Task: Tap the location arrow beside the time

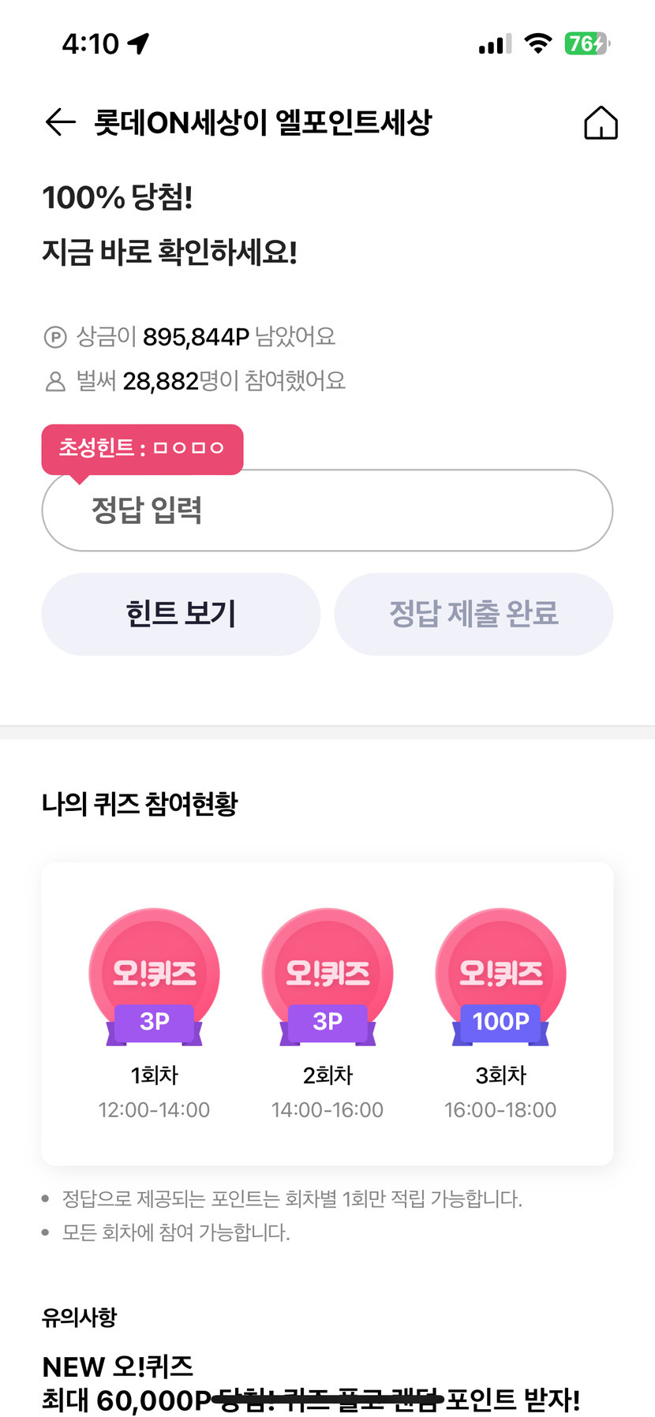Action: coord(139,43)
